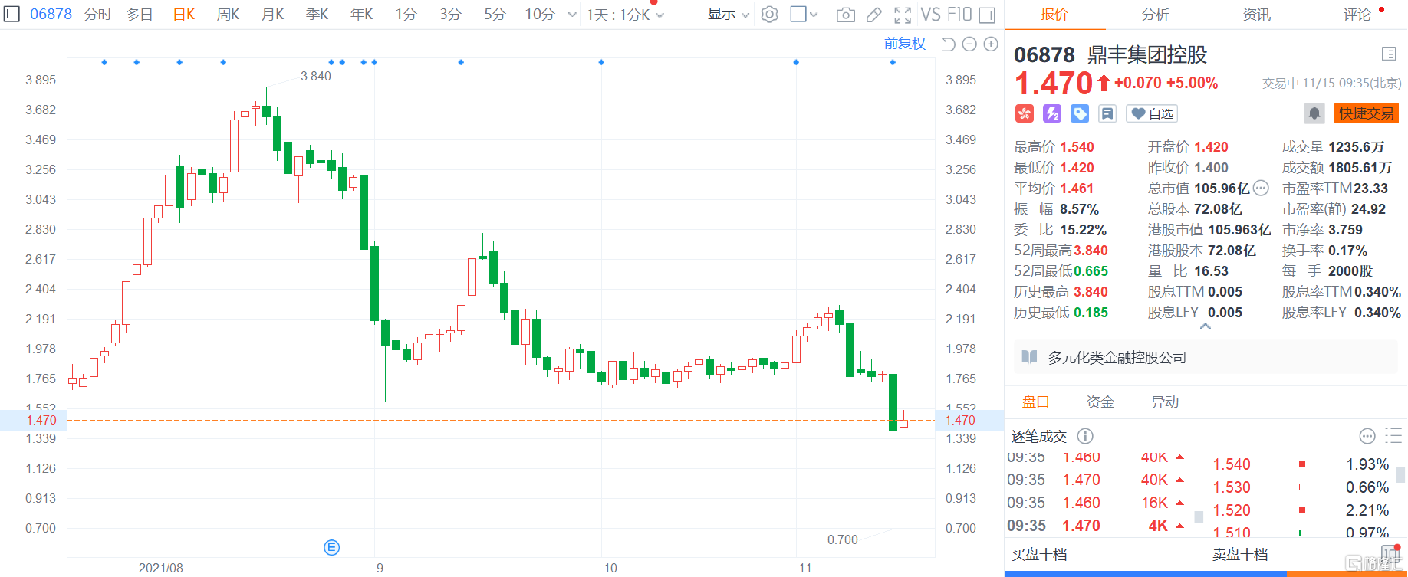Switch to the 周K weekly chart
Viewport: 1408px width, 577px height.
coord(228,15)
